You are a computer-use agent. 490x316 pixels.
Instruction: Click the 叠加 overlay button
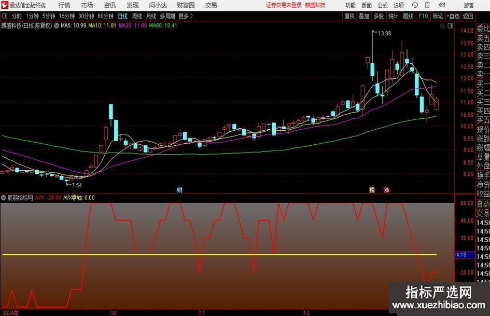(364, 16)
